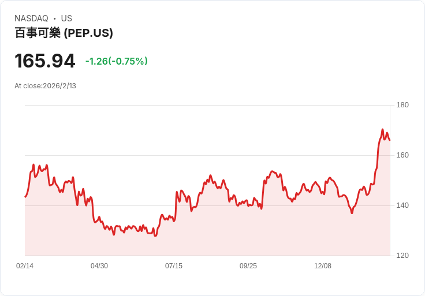425x296 pixels.
Task: Click the US market label
Action: click(66, 18)
